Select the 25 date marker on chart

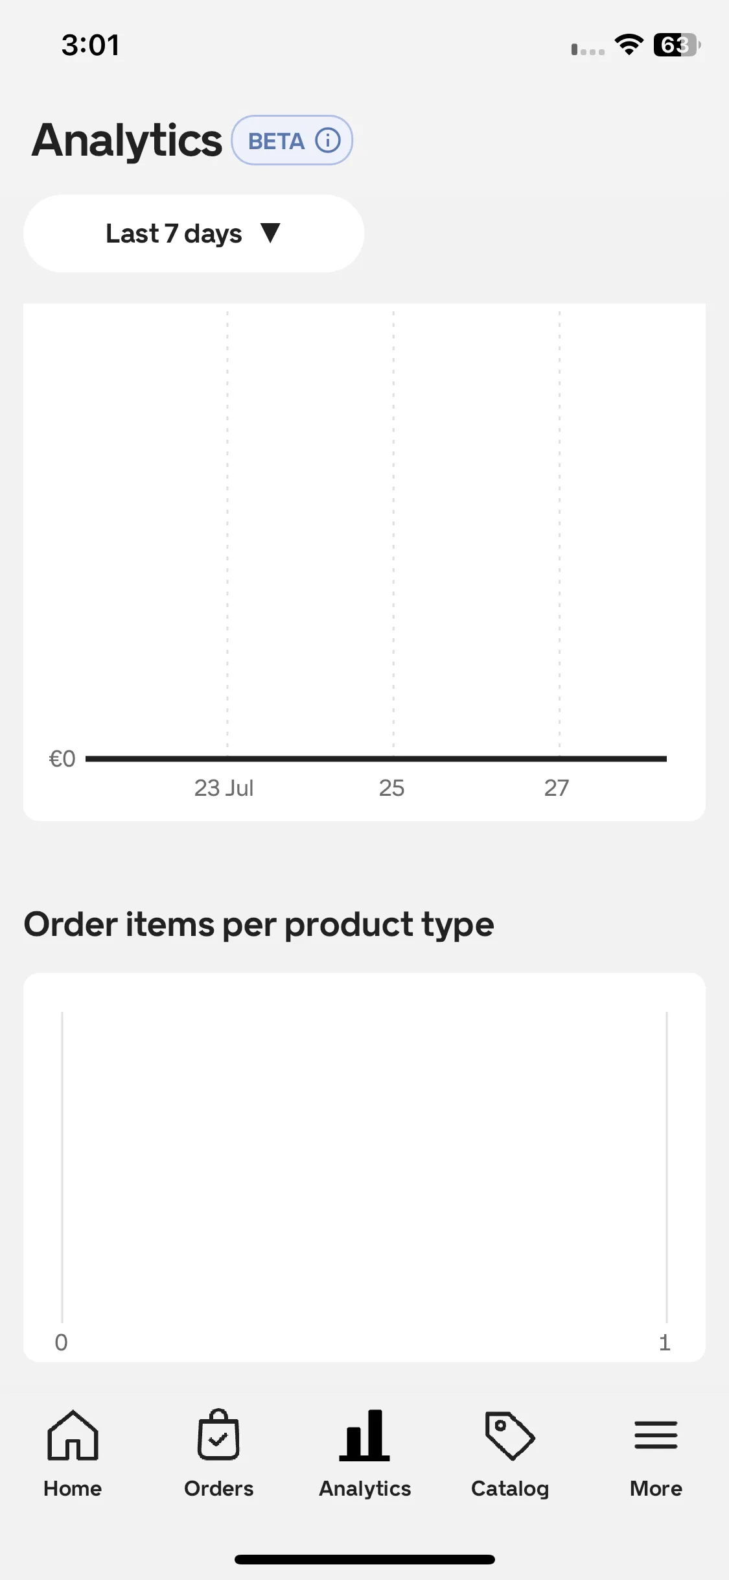coord(391,788)
